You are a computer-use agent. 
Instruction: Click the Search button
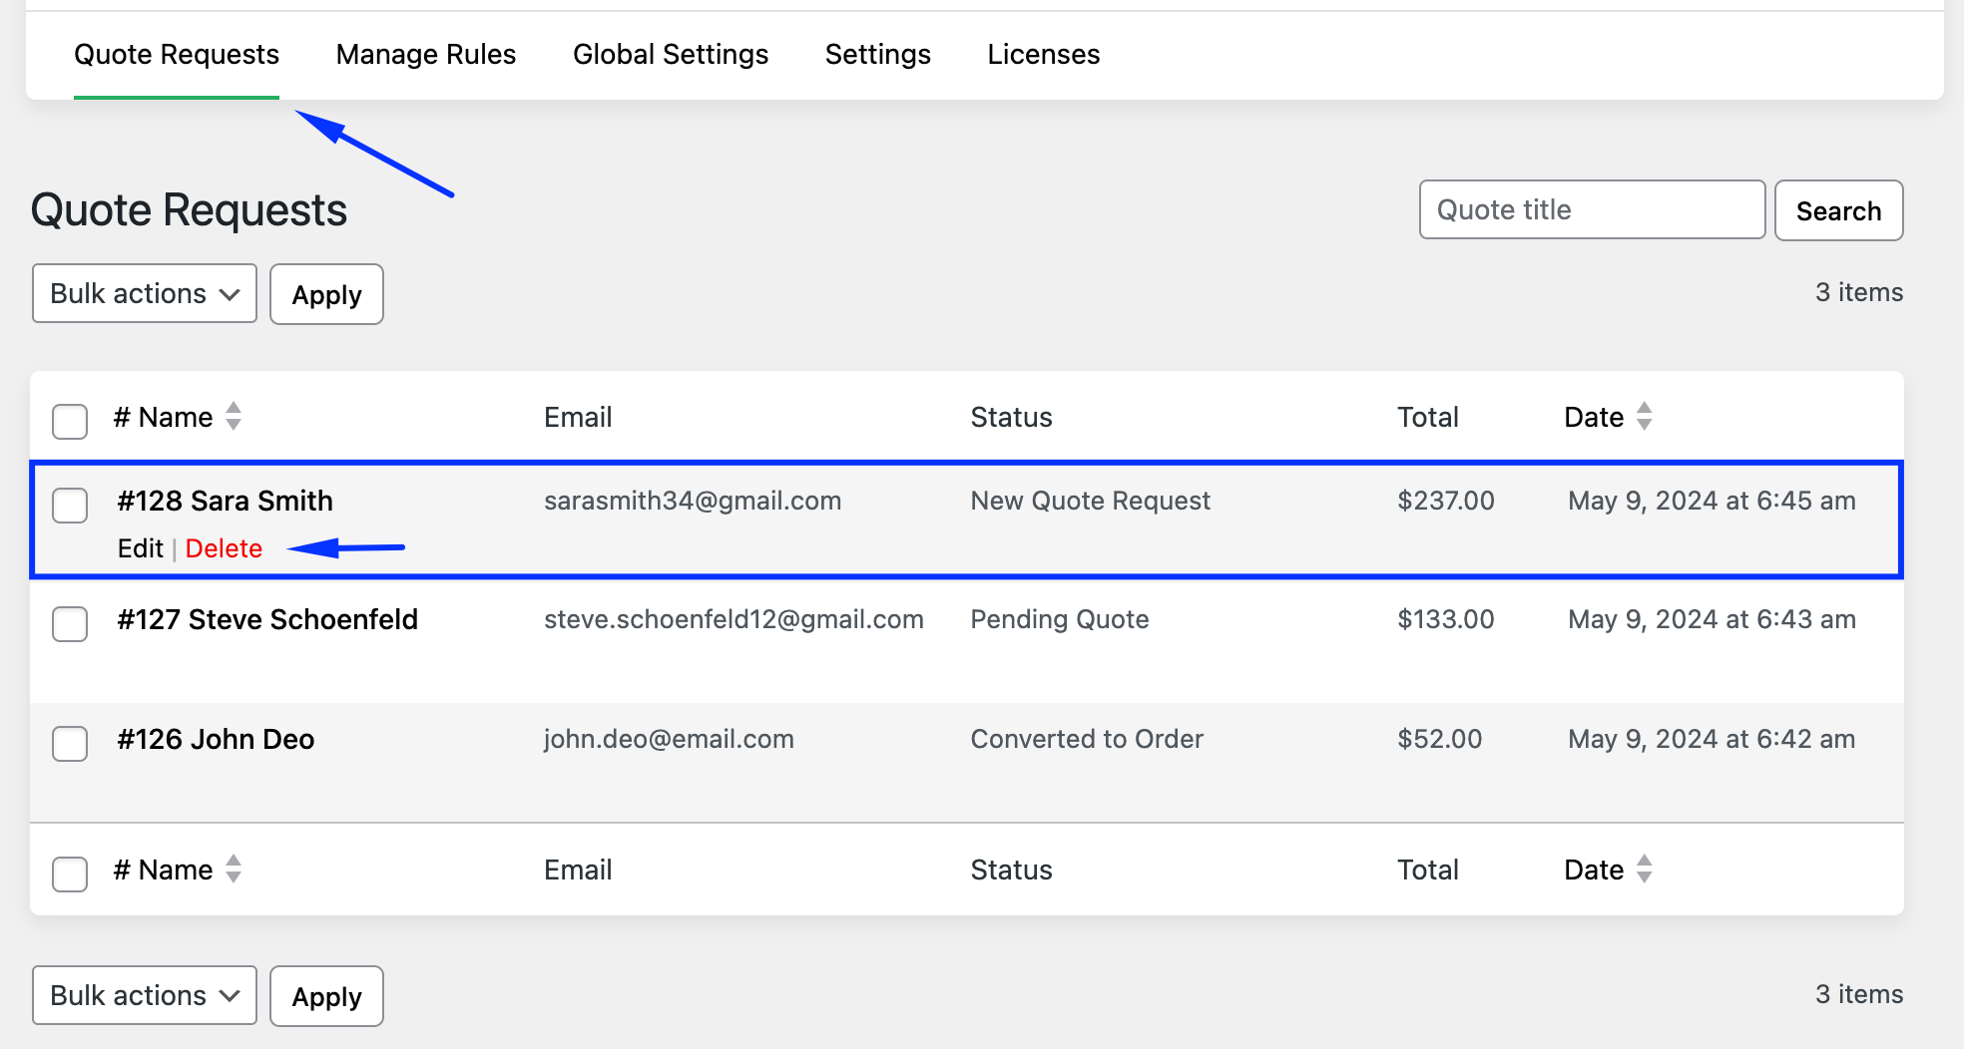tap(1838, 210)
